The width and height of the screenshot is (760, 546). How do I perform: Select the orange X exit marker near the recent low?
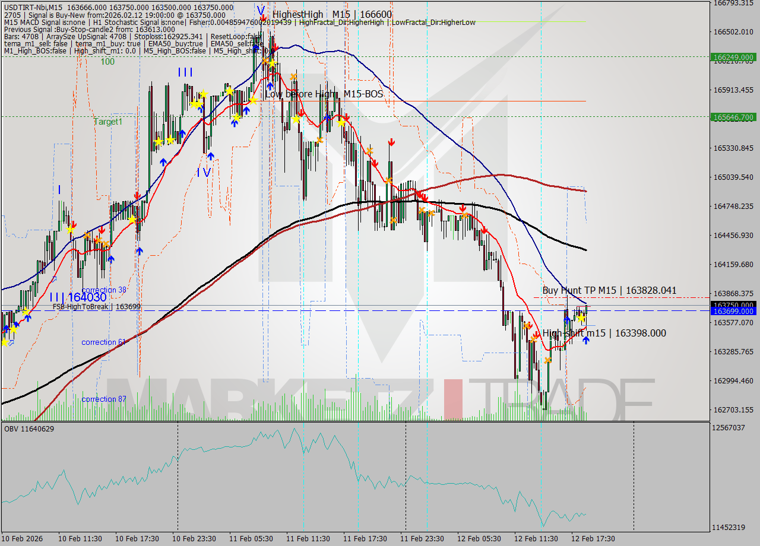tap(548, 360)
